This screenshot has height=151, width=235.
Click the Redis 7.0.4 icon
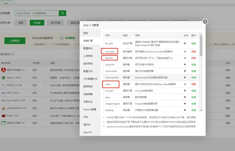click(x=4, y=116)
